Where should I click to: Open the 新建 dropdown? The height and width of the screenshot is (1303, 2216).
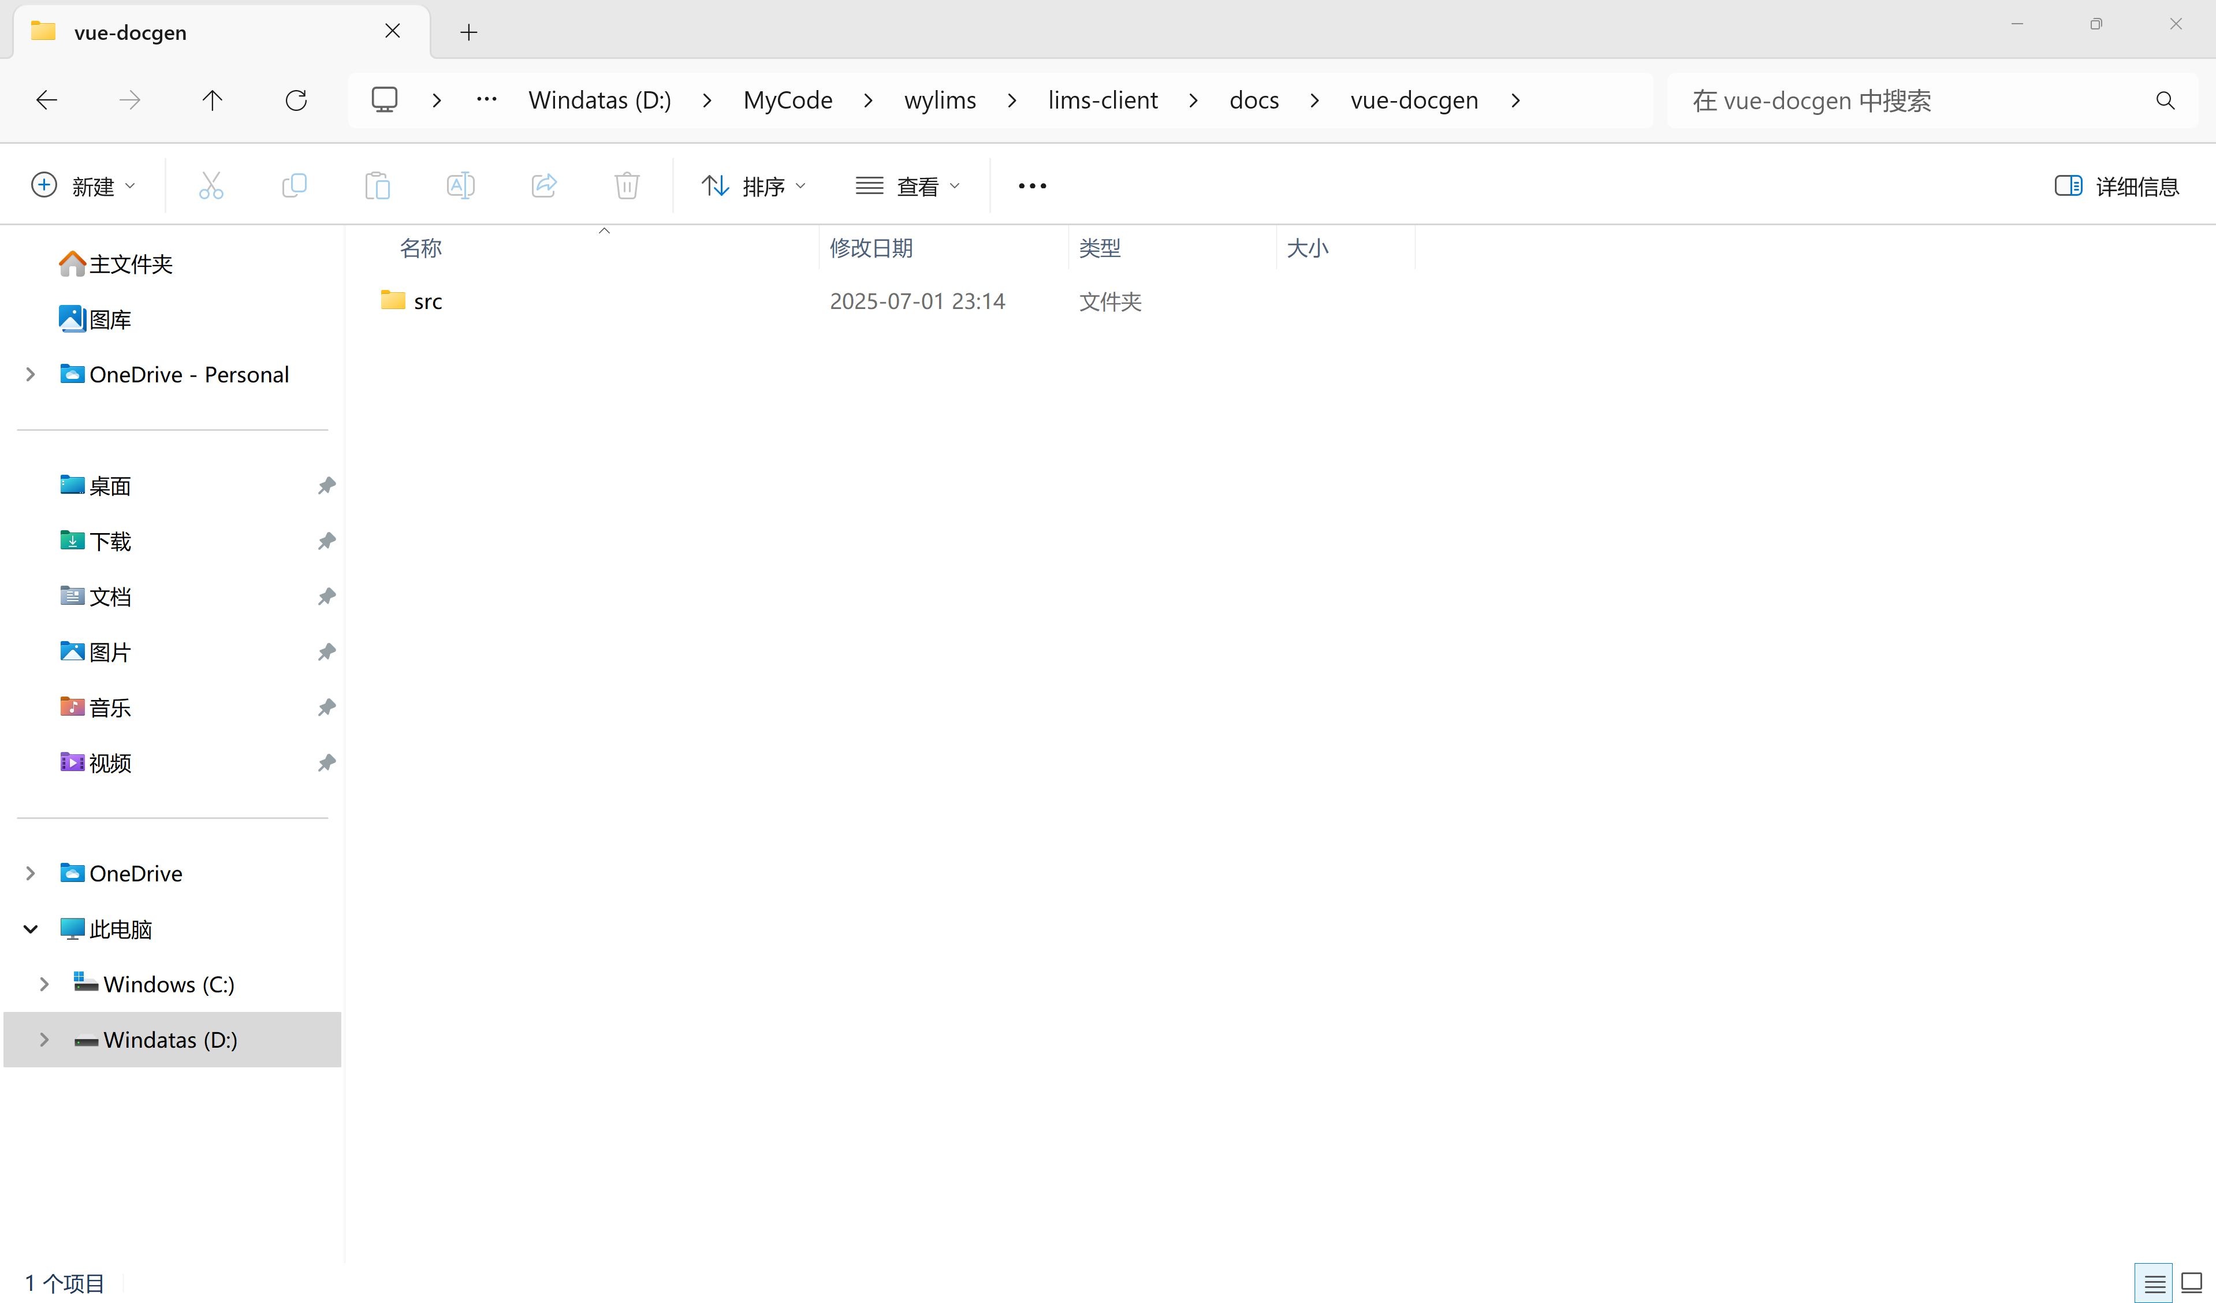[x=84, y=185]
